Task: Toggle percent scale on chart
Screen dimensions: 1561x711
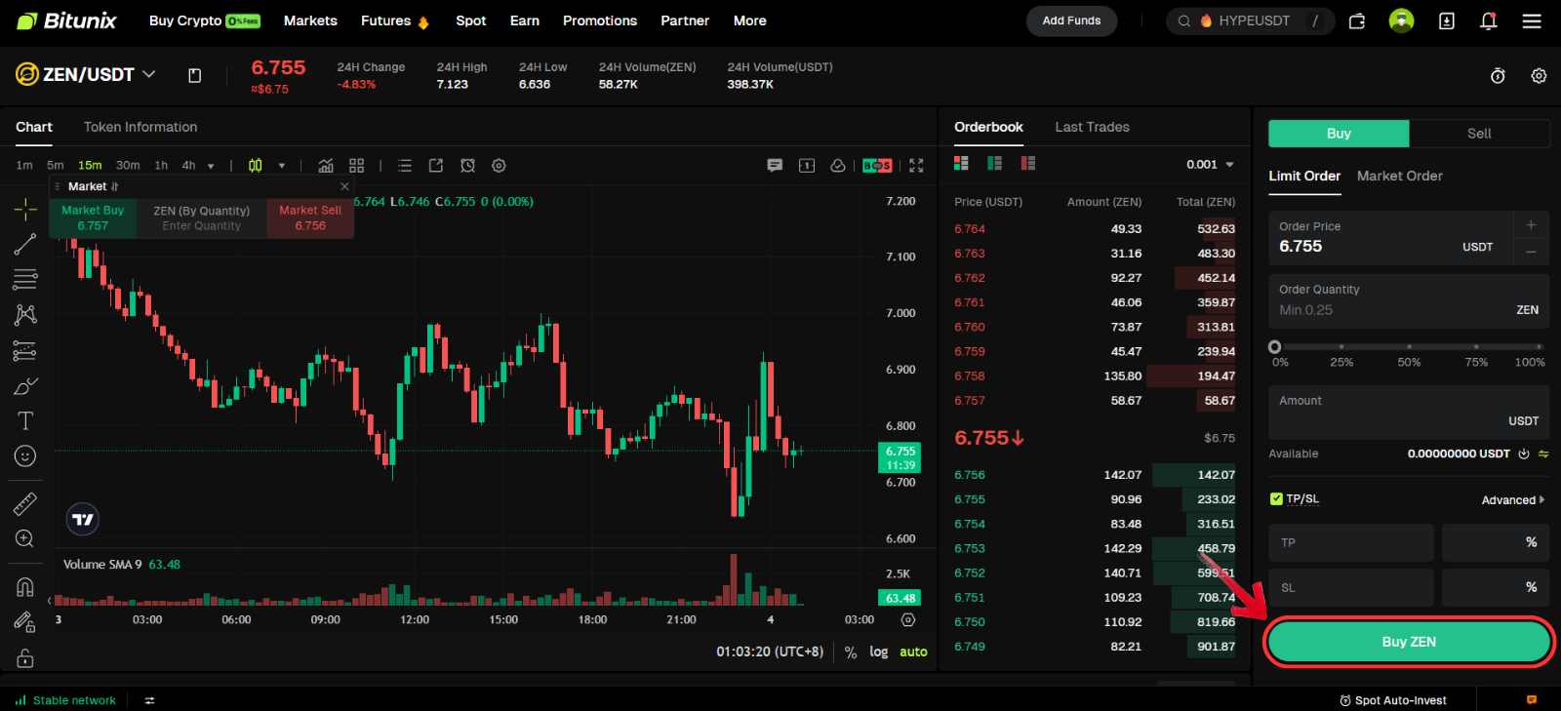Action: pos(851,652)
